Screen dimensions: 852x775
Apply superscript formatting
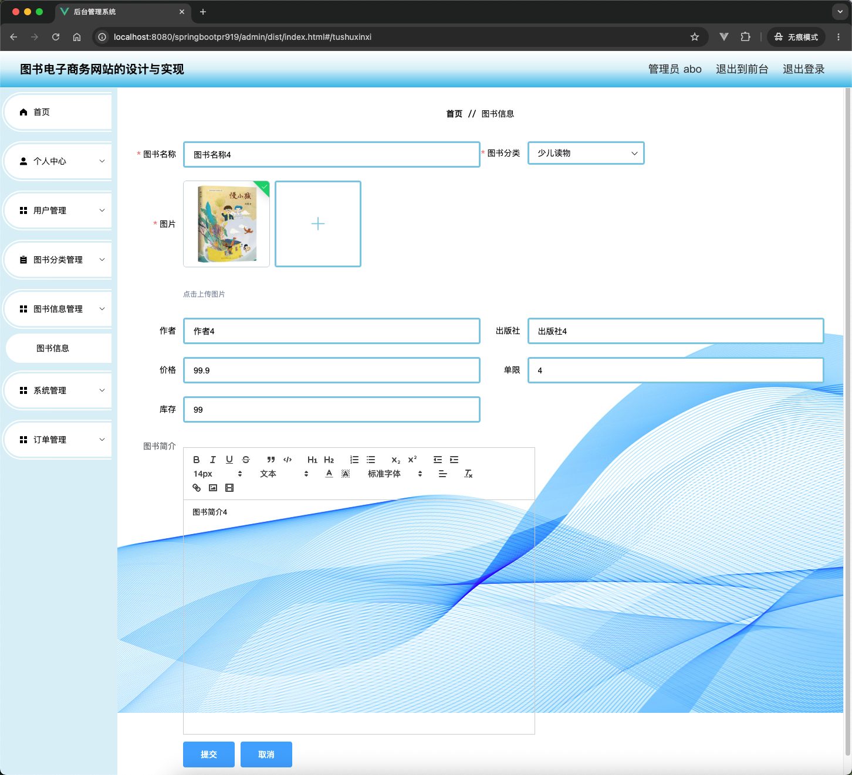coord(413,460)
